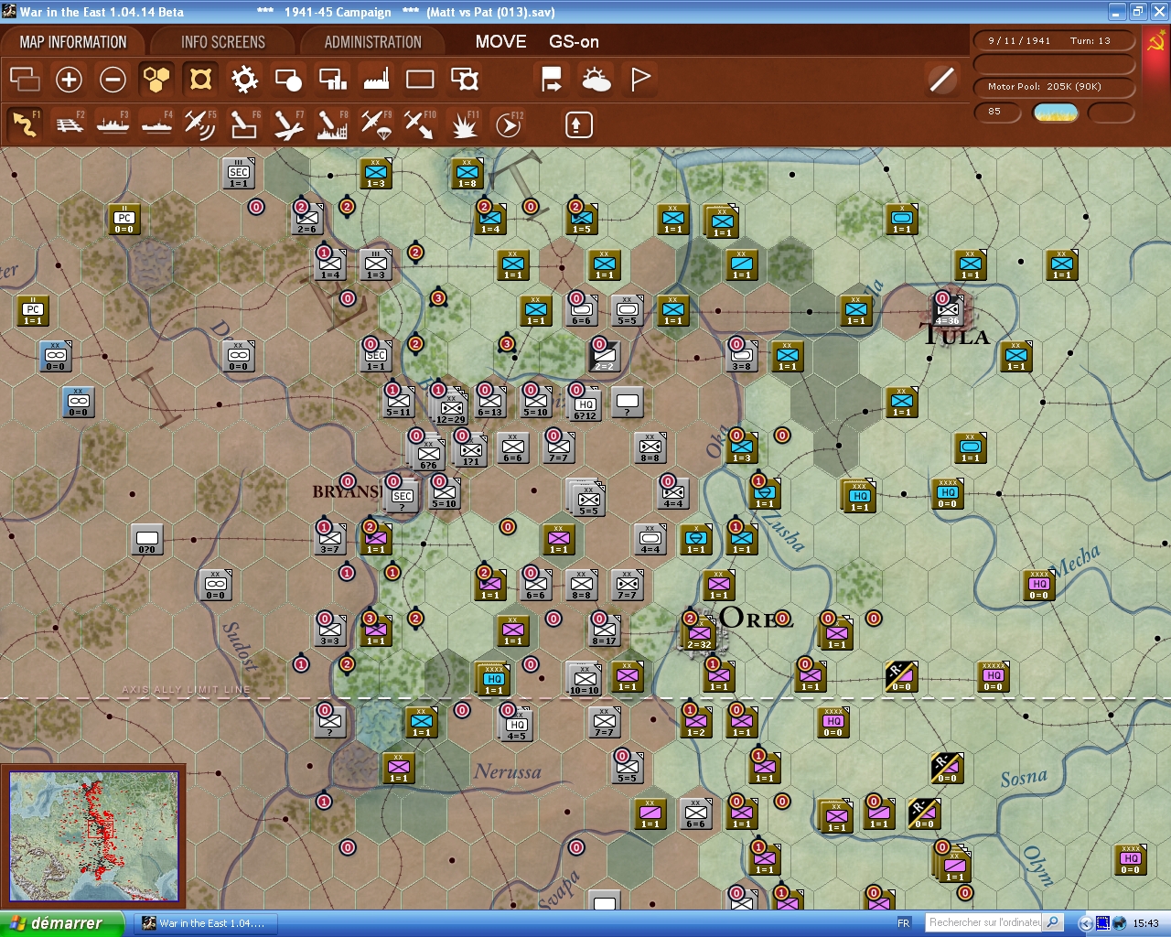Click the wheat field weather indicator
Screen dimensions: 1171x937
(1055, 113)
